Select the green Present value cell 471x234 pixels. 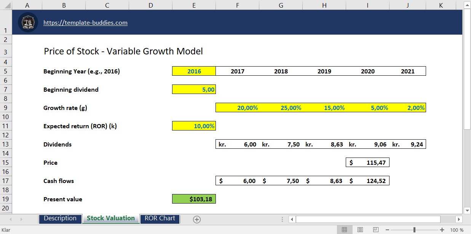click(x=194, y=199)
